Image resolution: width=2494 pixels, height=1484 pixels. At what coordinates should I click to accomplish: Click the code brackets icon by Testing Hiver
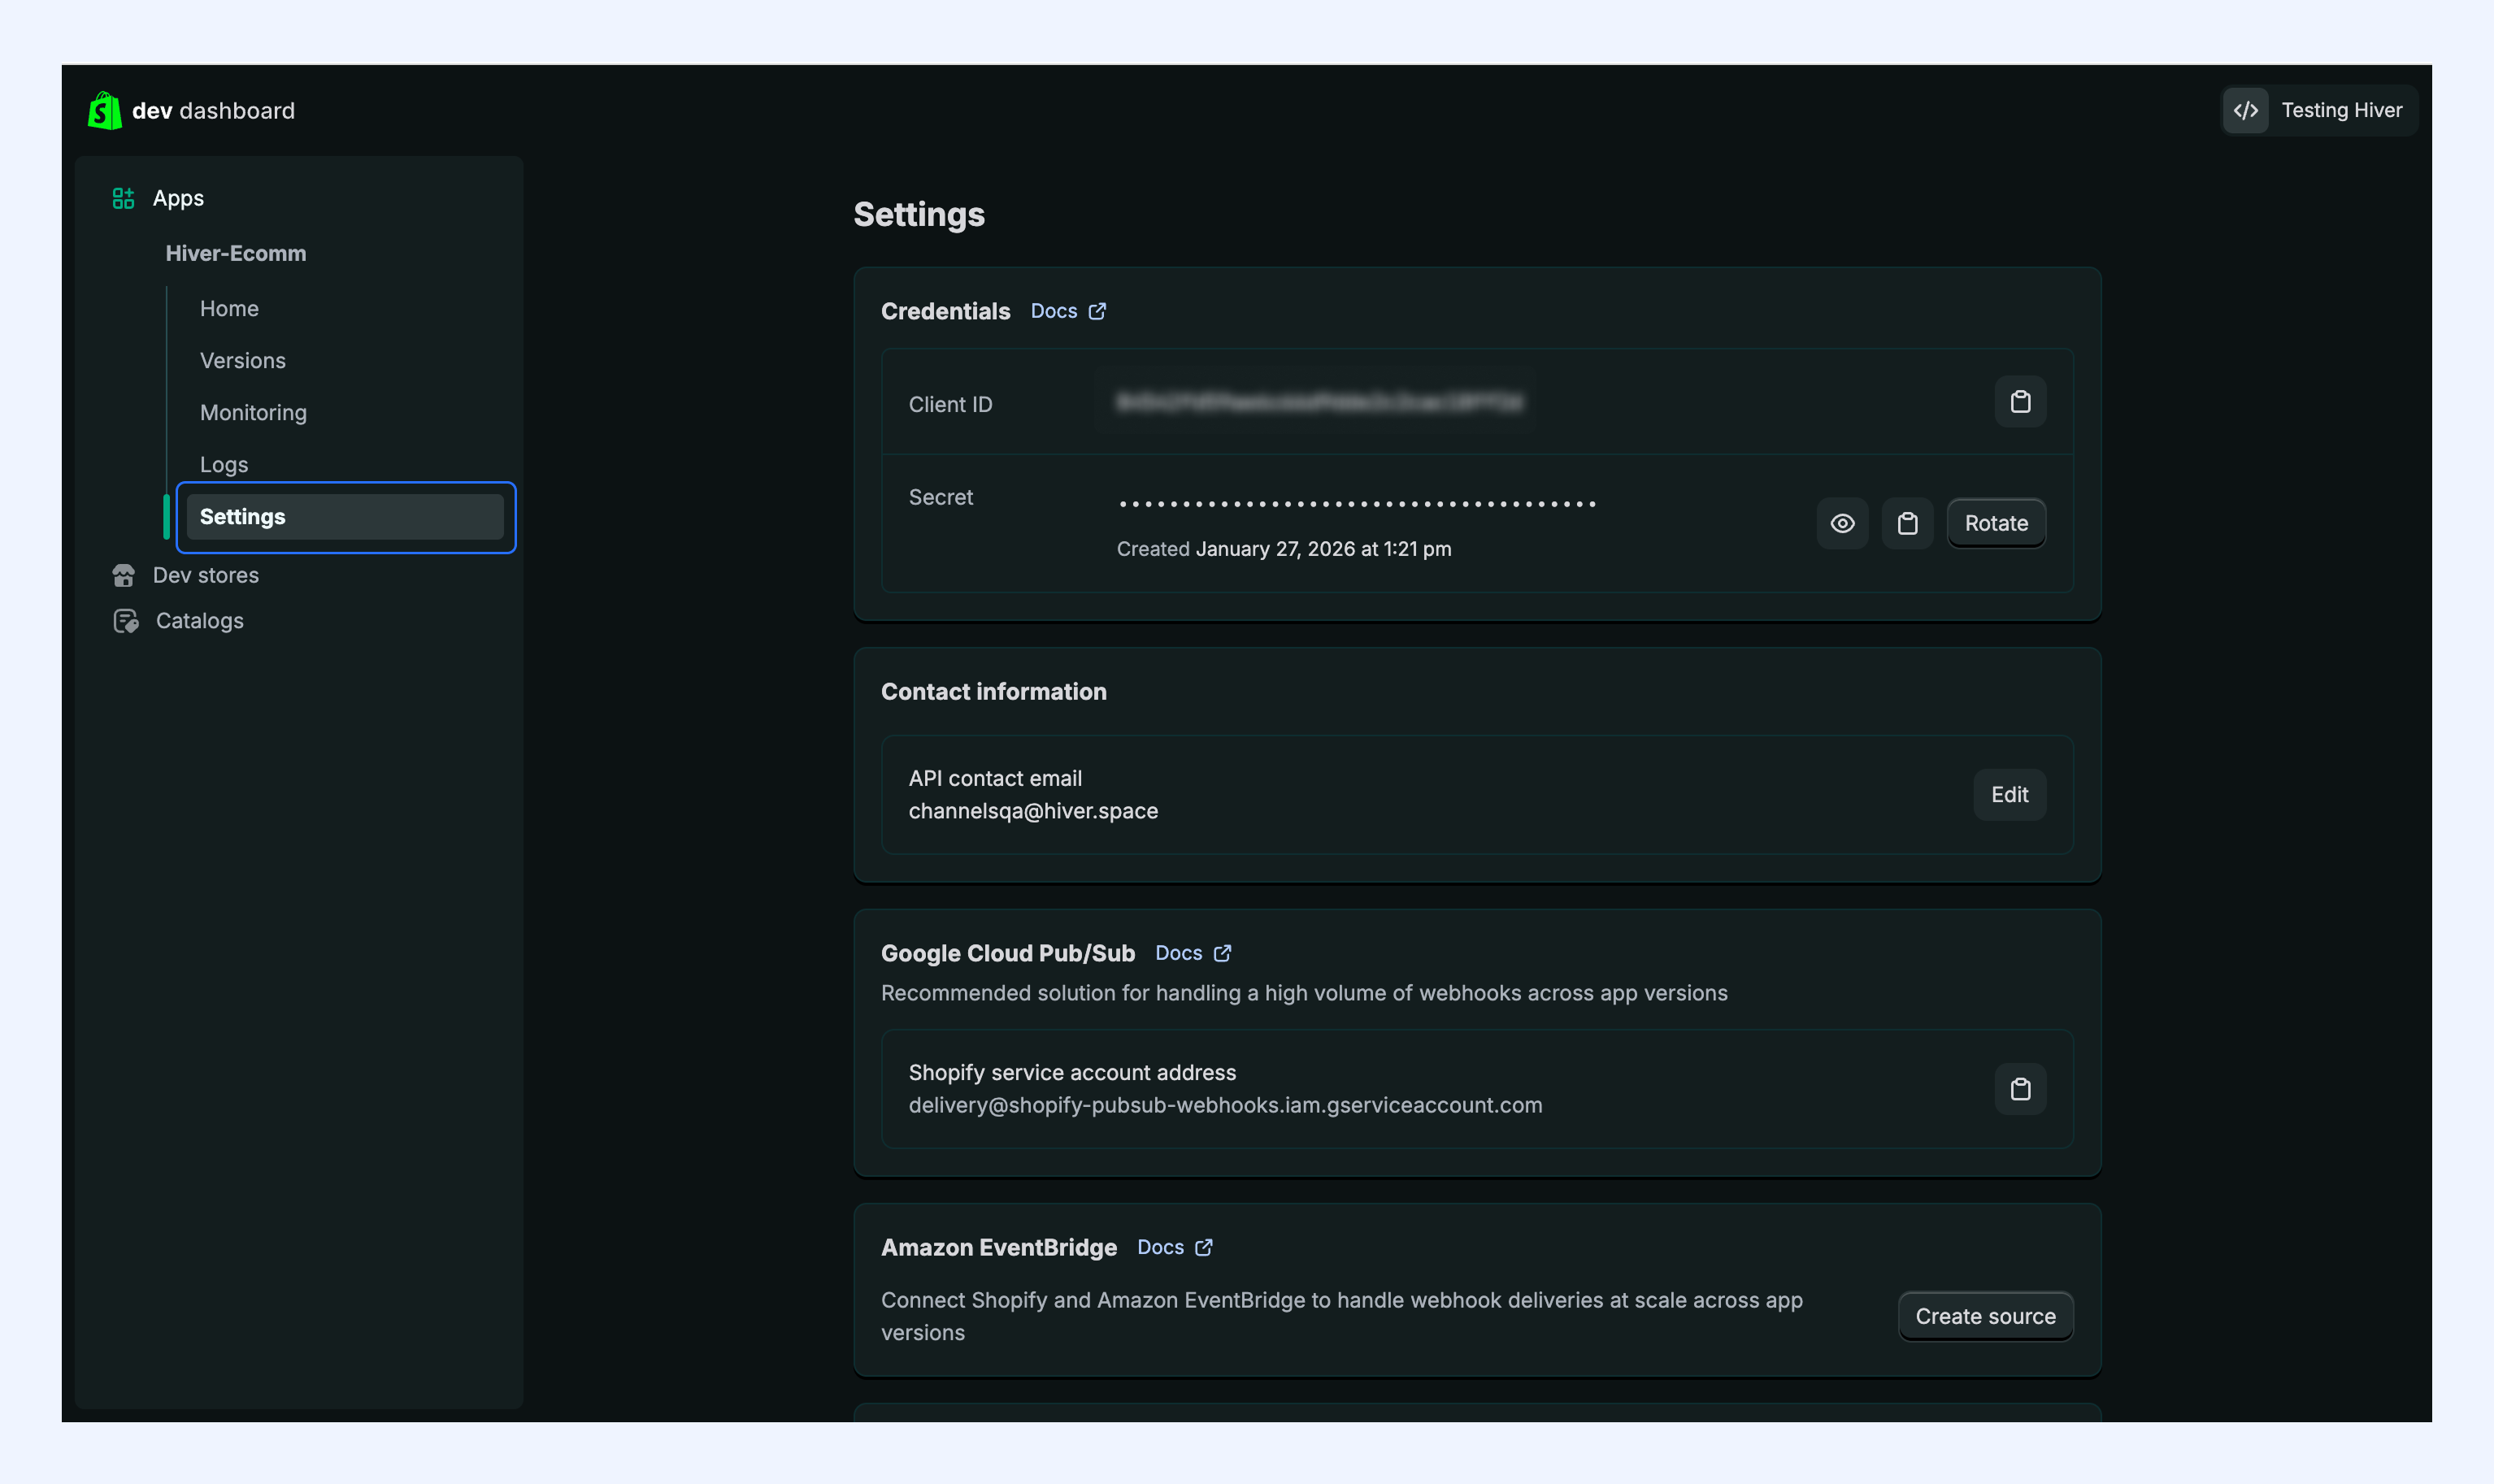2245,110
